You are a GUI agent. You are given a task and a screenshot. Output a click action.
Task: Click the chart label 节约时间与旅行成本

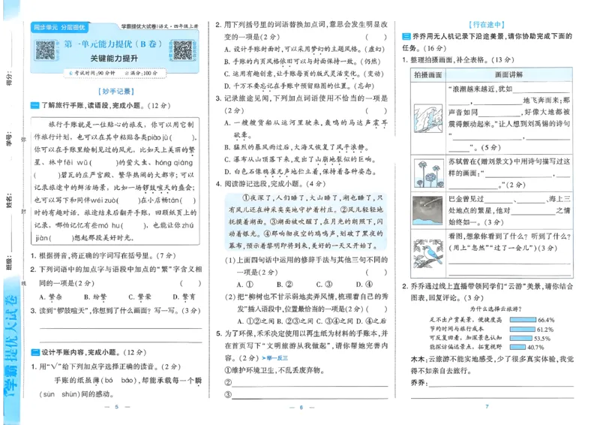tap(457, 329)
